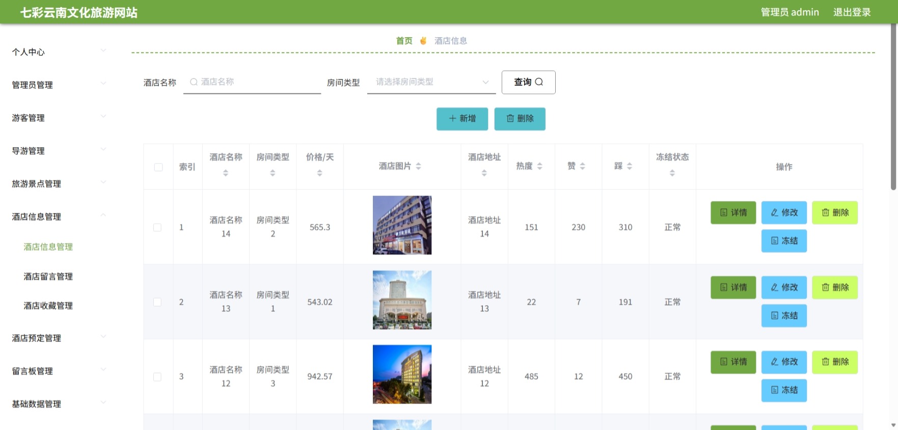Expand 游客管理 menu

pyautogui.click(x=59, y=118)
